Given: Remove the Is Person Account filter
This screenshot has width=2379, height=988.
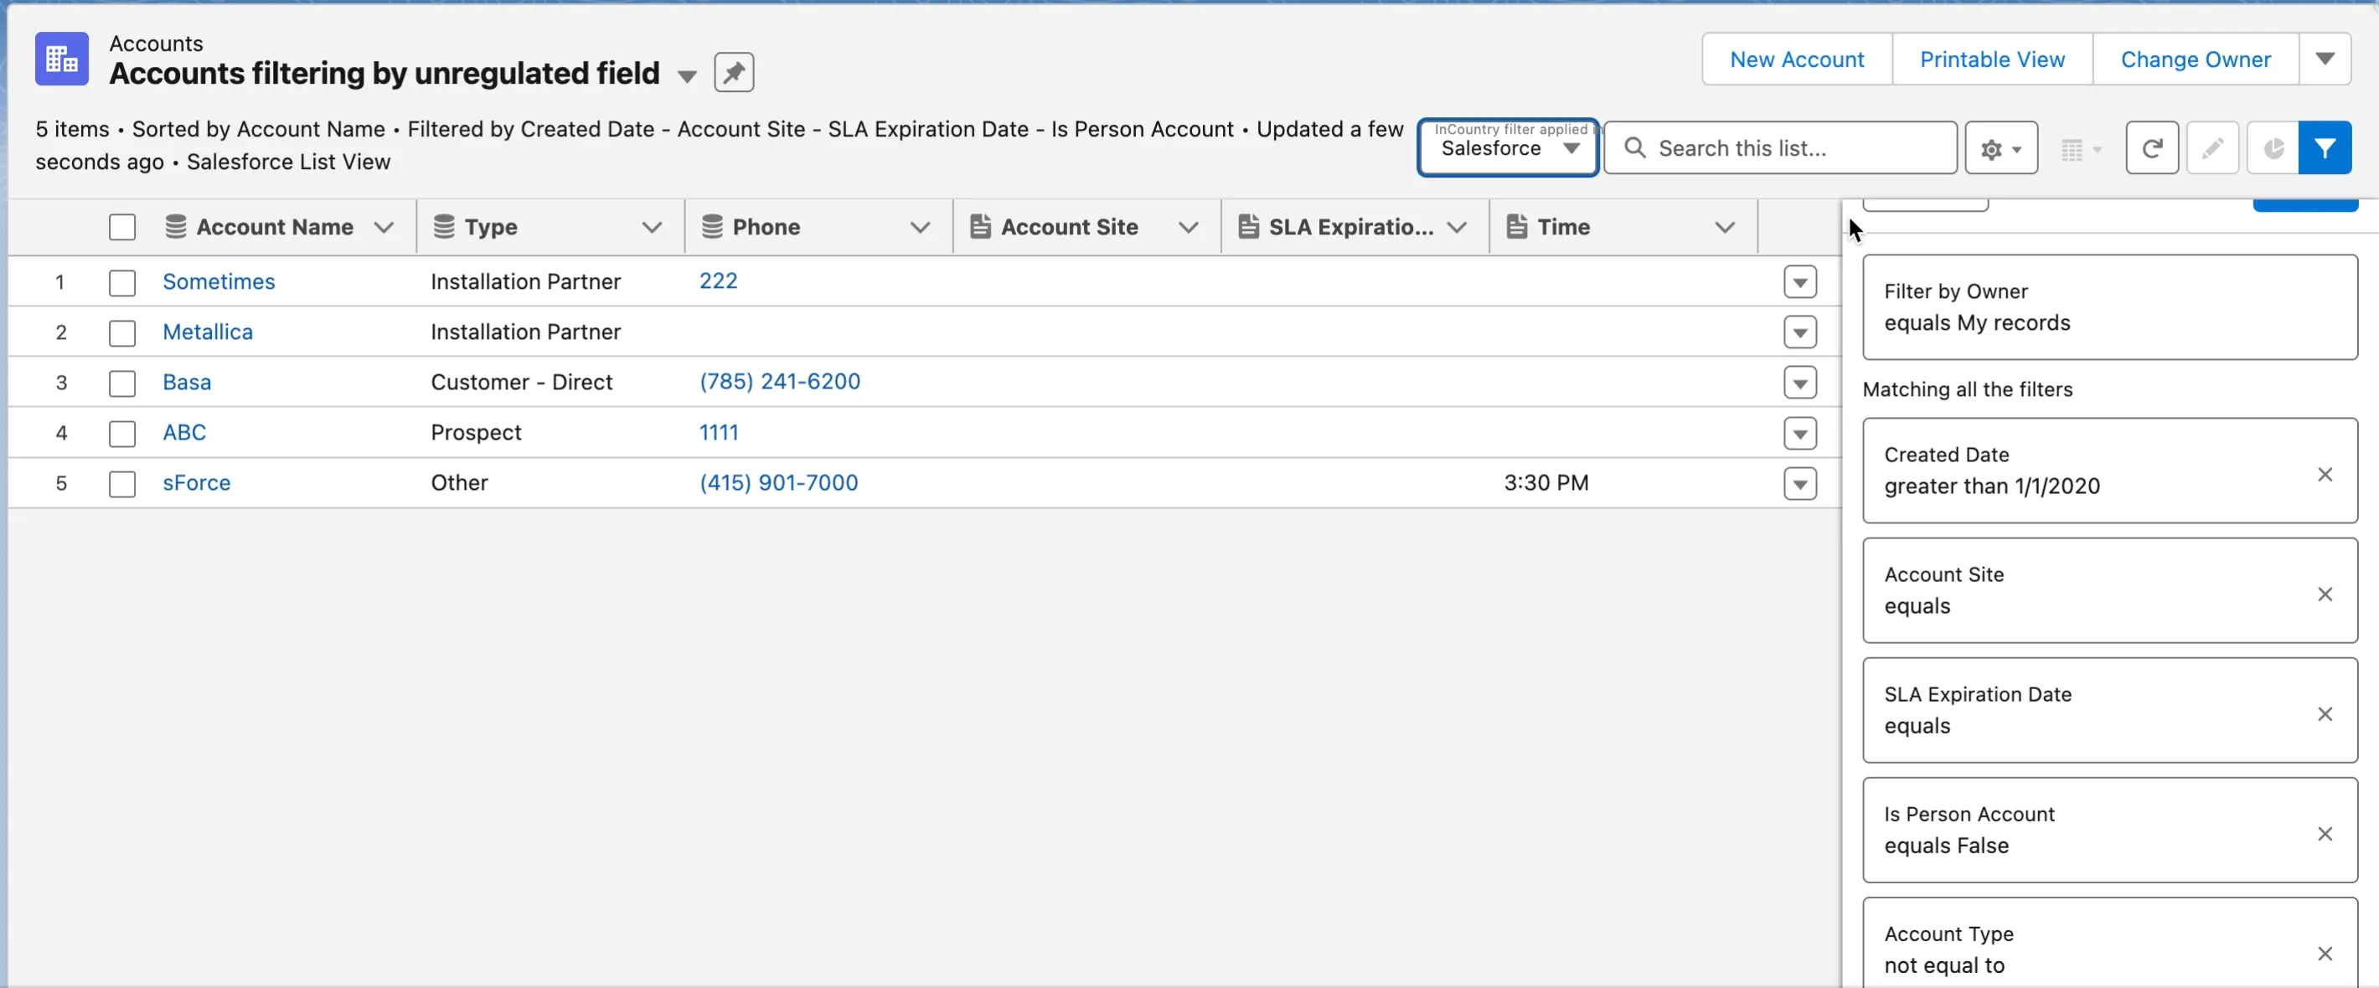Looking at the screenshot, I should 2325,834.
